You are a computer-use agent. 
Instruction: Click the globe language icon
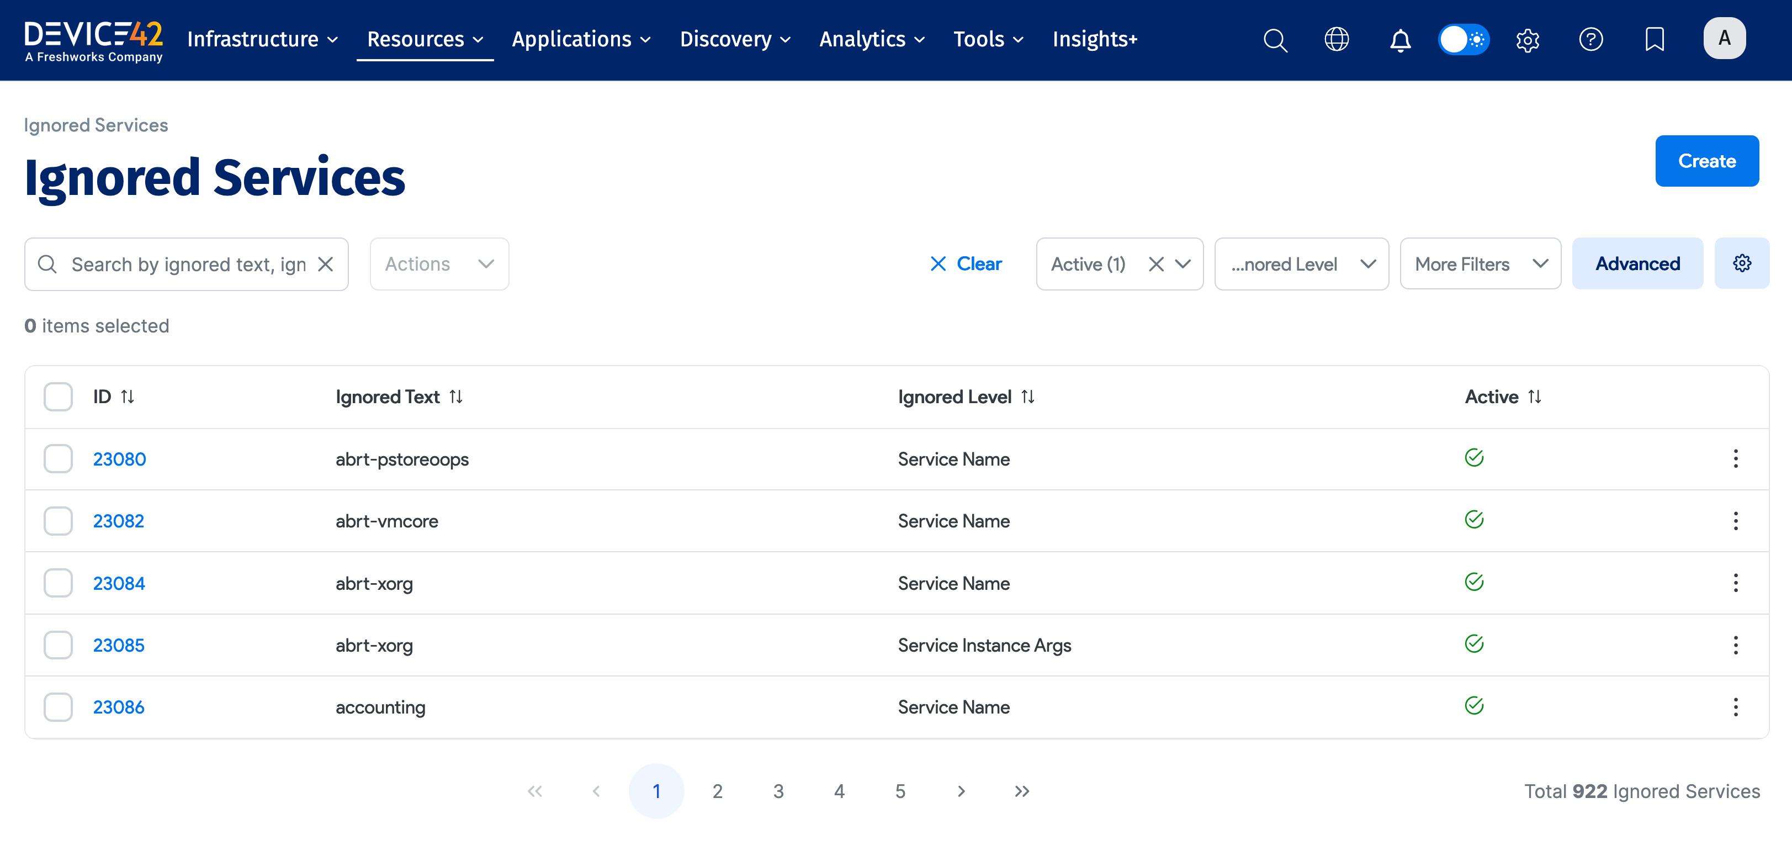1337,40
